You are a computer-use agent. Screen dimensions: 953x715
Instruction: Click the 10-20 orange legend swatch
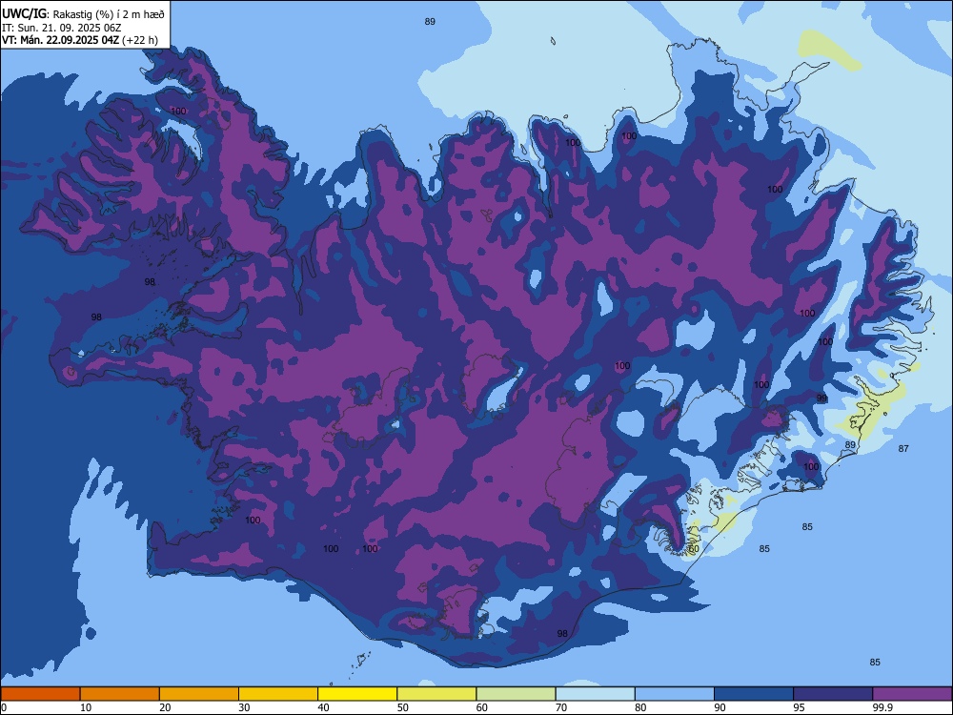tap(120, 694)
